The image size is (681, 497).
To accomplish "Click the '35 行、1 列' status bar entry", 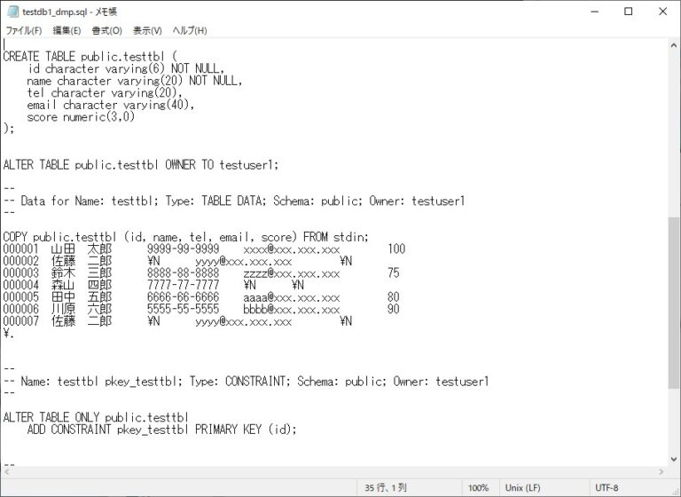I will [x=386, y=487].
